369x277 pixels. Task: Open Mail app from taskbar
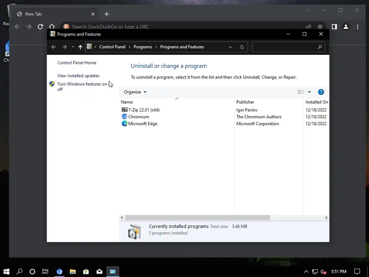point(99,271)
